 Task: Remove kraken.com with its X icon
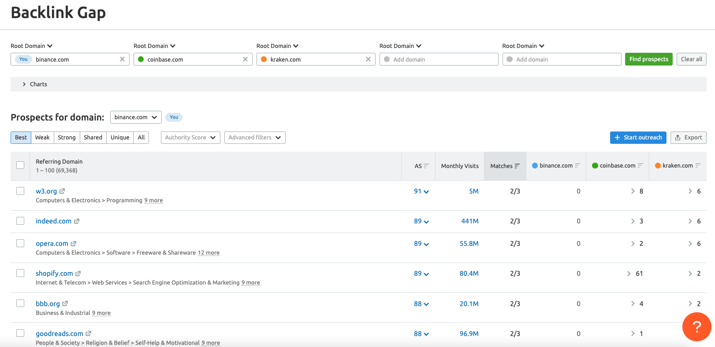(x=368, y=59)
